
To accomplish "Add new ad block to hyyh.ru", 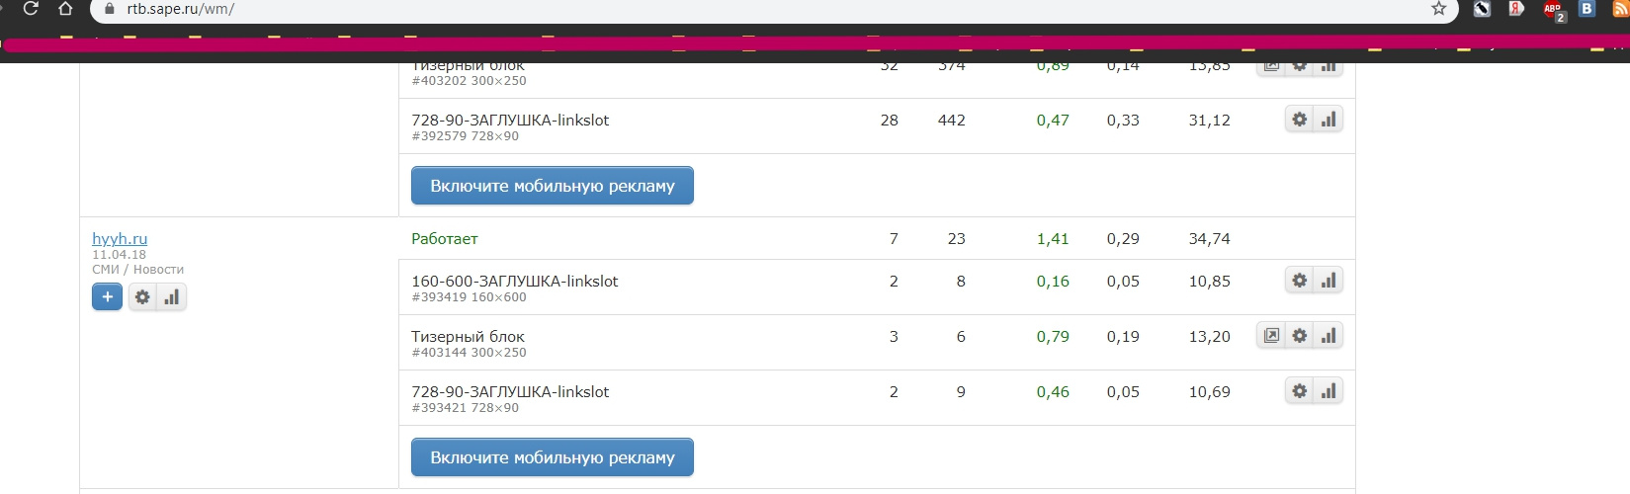I will point(107,296).
